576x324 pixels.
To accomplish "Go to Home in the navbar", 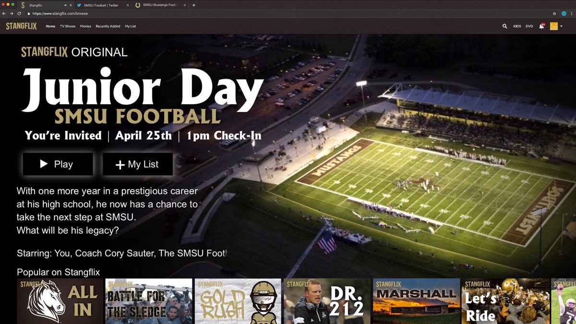I will (50, 26).
